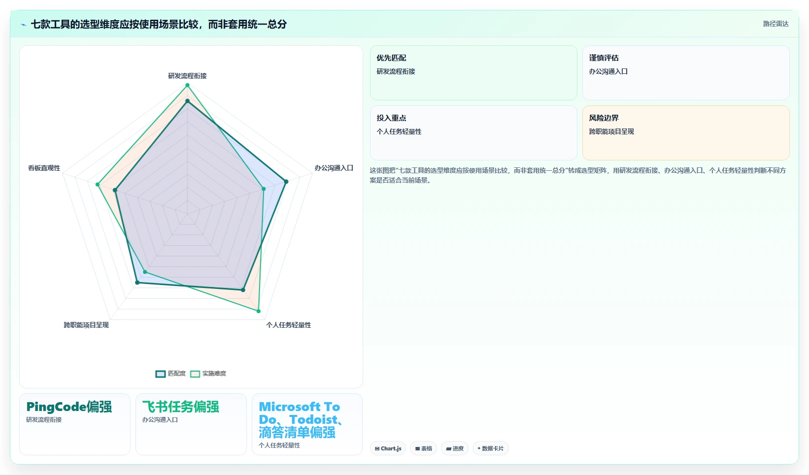Click 研发流程衔接 text under PingCode偏强

click(x=44, y=420)
